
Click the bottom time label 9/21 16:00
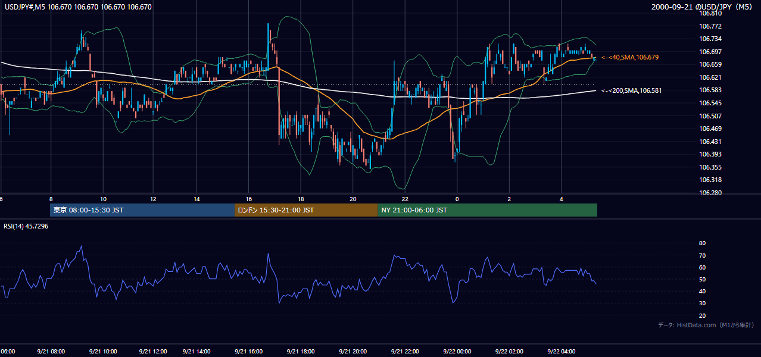248,352
